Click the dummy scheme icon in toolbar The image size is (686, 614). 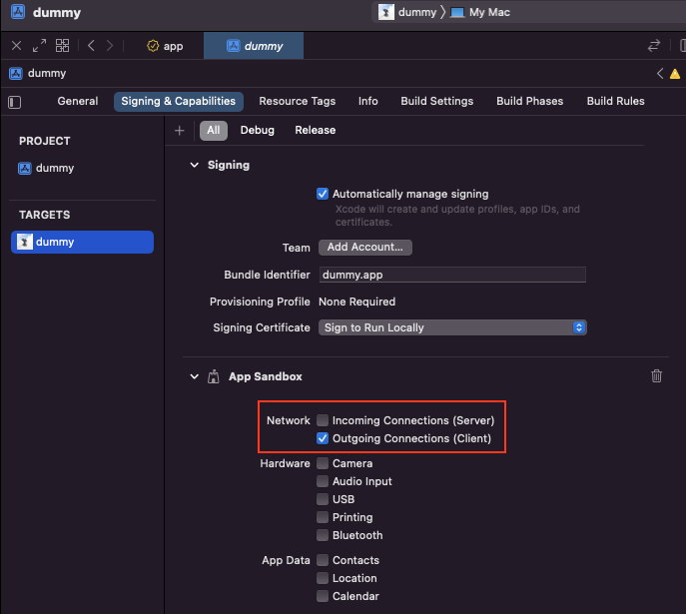[x=385, y=12]
